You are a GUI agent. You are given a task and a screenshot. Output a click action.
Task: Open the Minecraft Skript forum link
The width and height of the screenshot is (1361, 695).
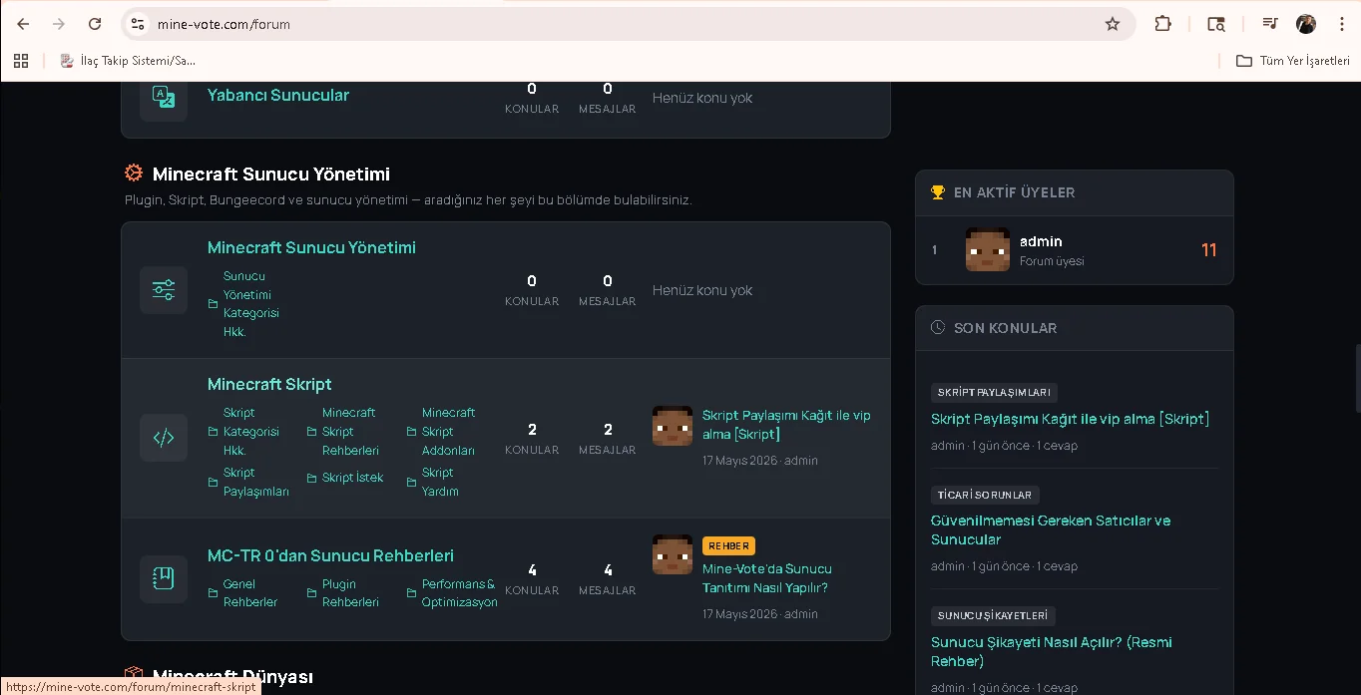269,384
